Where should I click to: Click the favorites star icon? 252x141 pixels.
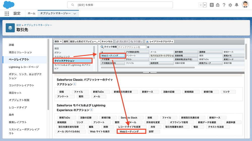201,5
